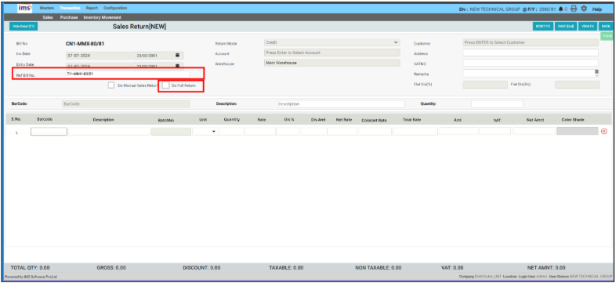This screenshot has width=616, height=283.
Task: Click the printer icon in header
Action: [574, 9]
